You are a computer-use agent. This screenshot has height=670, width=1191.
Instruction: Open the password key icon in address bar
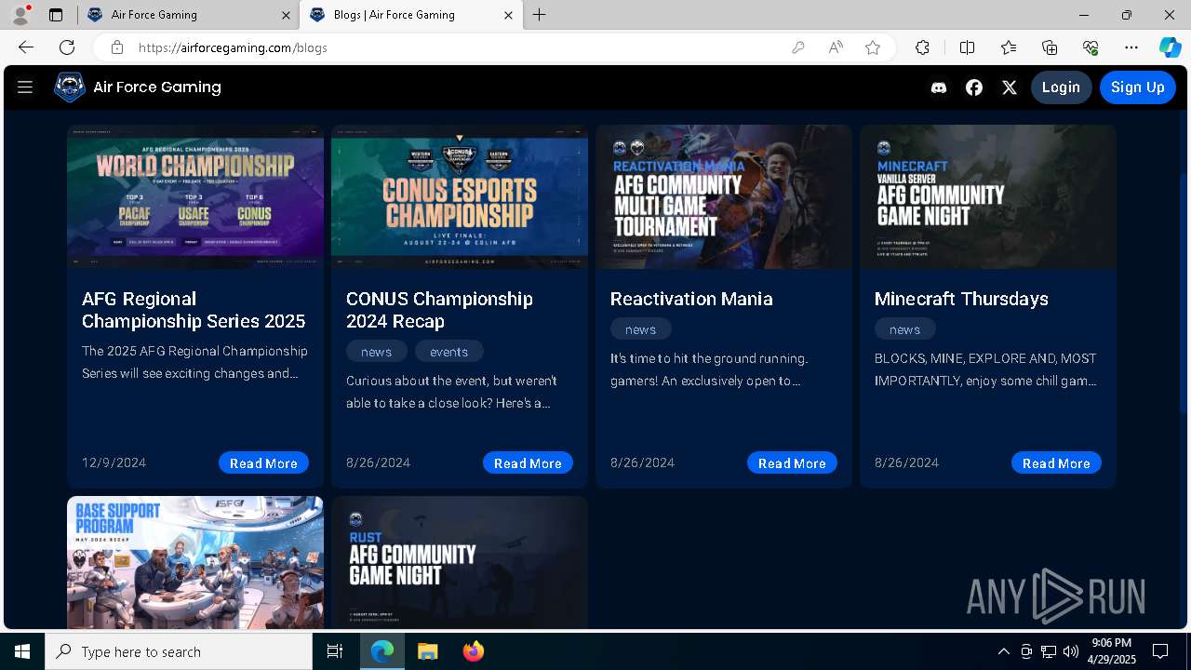(798, 47)
